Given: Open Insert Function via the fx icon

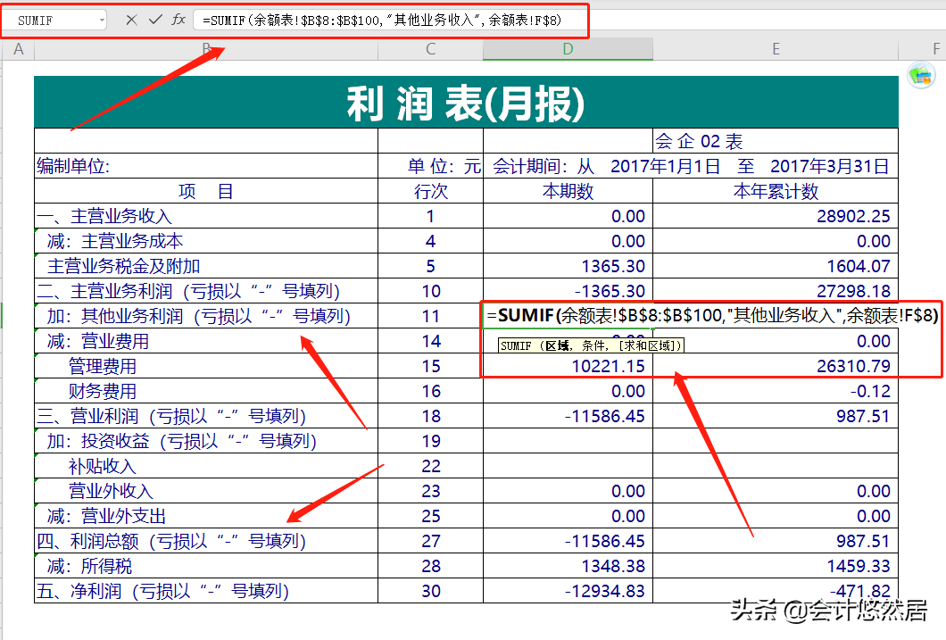Looking at the screenshot, I should (178, 20).
